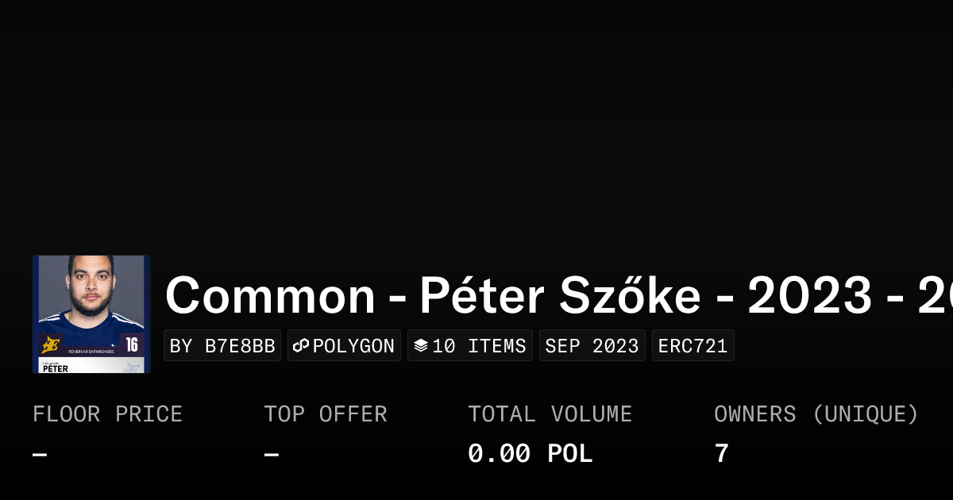This screenshot has width=953, height=500.
Task: Select the FLOOR PRICE label
Action: click(107, 414)
